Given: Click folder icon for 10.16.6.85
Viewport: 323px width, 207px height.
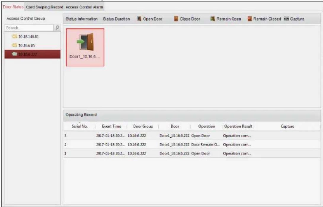Looking at the screenshot, I should pos(14,45).
